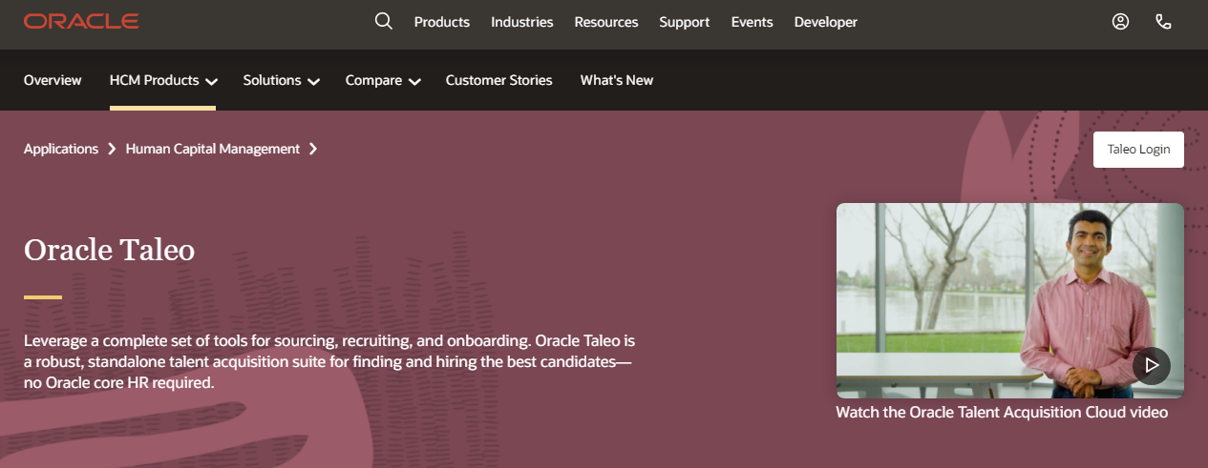
Task: Expand the Compare dropdown menu
Action: [383, 81]
